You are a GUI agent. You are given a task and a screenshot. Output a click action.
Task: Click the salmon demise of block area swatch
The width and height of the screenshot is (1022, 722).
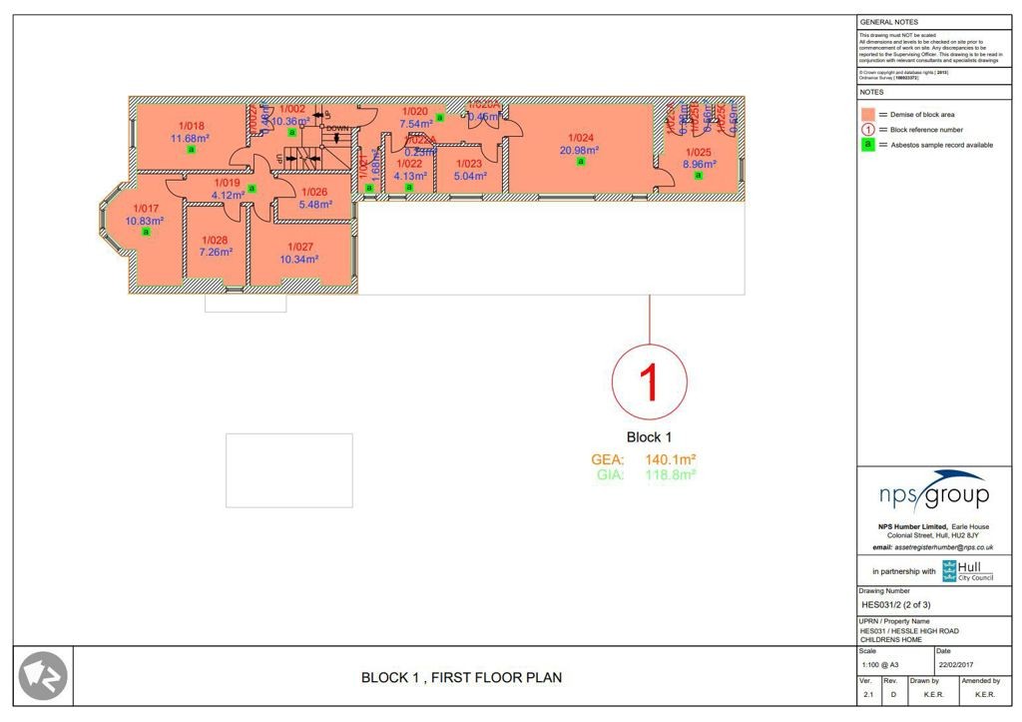point(867,115)
